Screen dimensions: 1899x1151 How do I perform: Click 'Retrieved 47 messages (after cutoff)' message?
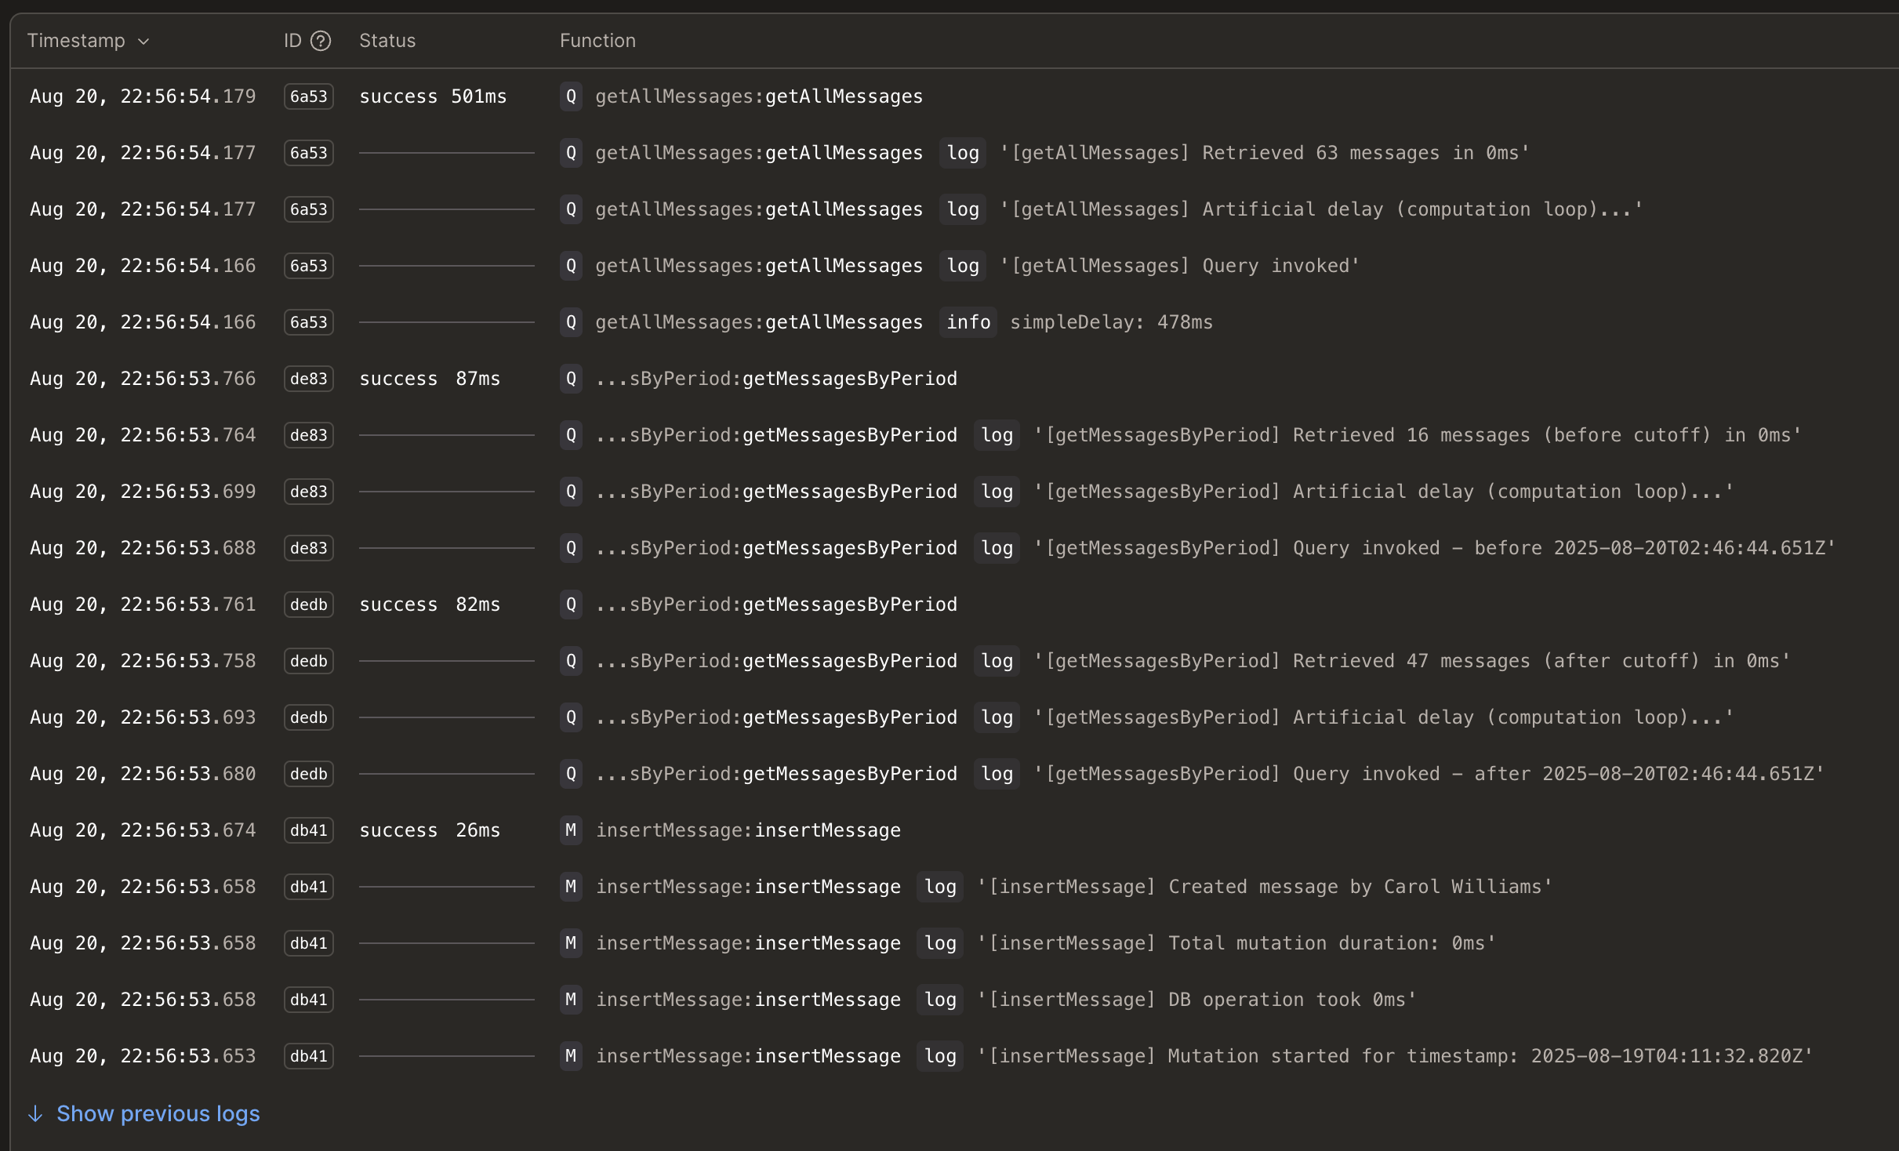(x=1411, y=661)
